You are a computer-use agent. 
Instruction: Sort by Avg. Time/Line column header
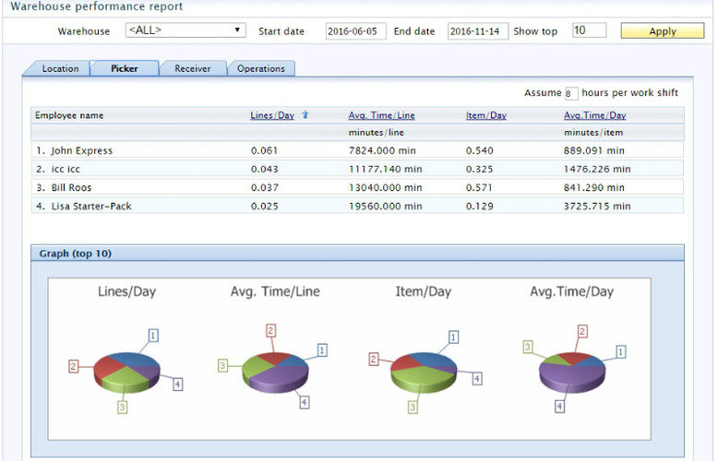click(x=381, y=115)
